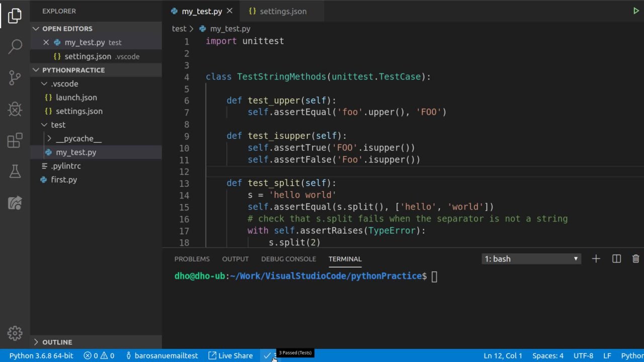Screen dimensions: 644x362
Task: Change end of line via LF
Action: click(x=607, y=355)
